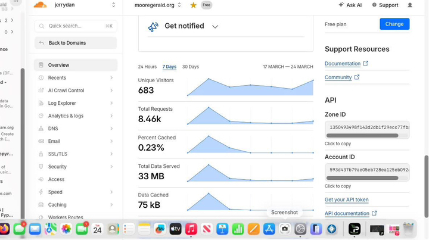Open Ask AI sparkle button
429x240 pixels.
tap(350, 5)
